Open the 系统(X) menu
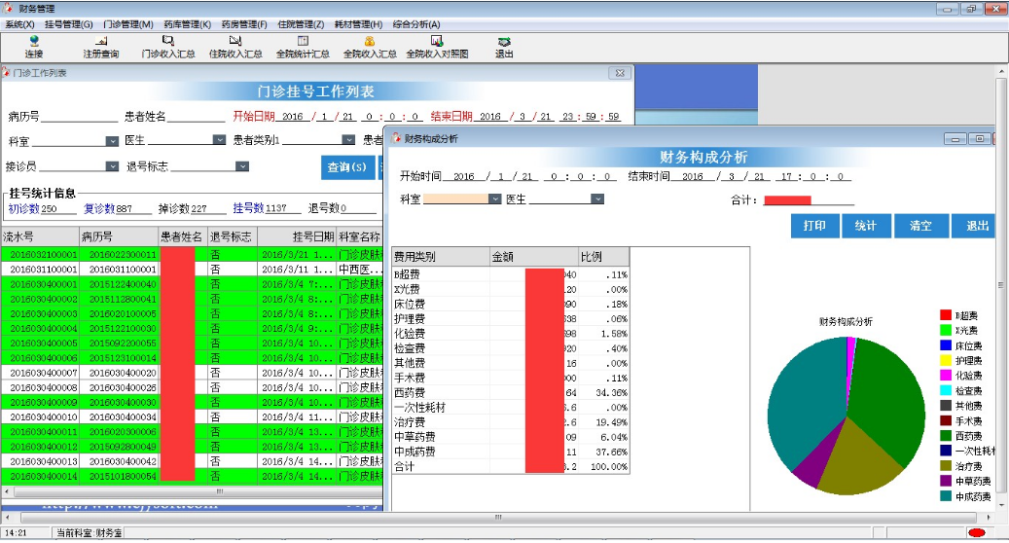 click(x=20, y=24)
